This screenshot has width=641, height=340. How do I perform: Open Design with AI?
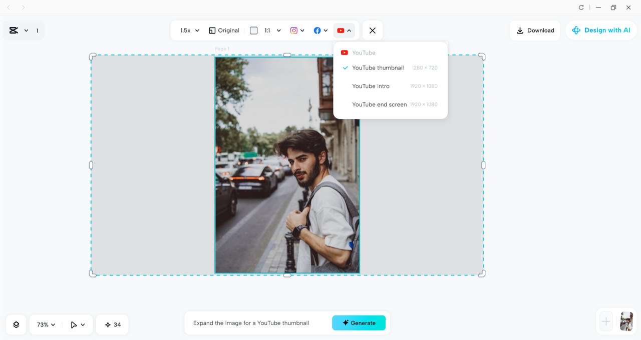[600, 30]
